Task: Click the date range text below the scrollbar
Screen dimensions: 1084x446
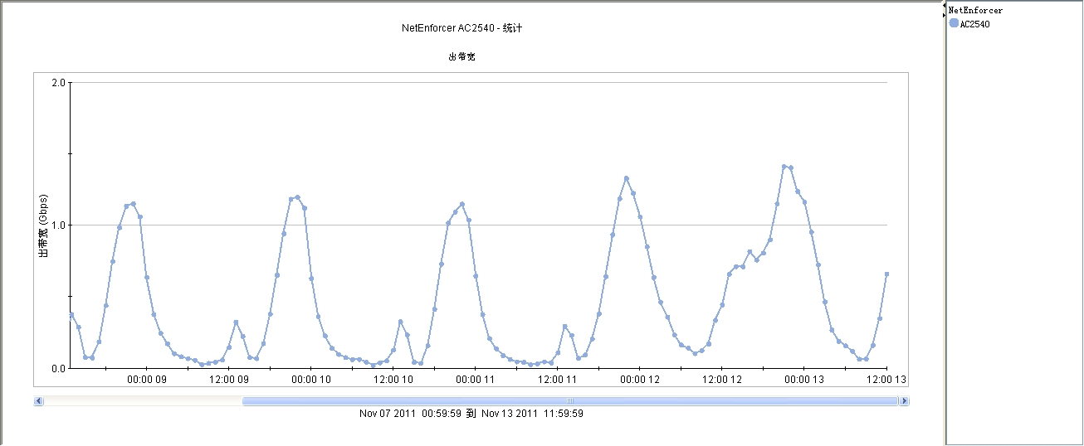Action: coord(471,414)
